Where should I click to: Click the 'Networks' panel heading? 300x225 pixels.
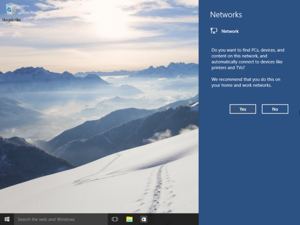226,15
